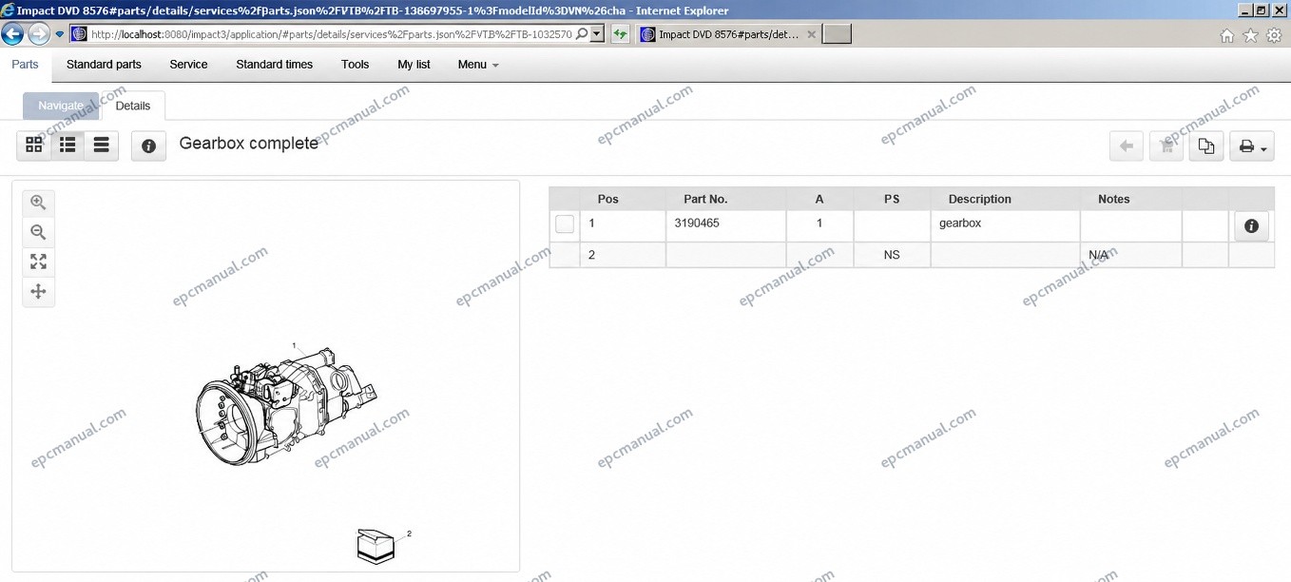The height and width of the screenshot is (582, 1291).
Task: Open info for gearbox part row
Action: (1251, 226)
